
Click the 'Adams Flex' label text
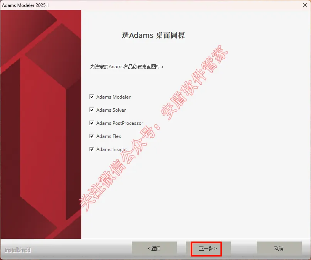[109, 136]
